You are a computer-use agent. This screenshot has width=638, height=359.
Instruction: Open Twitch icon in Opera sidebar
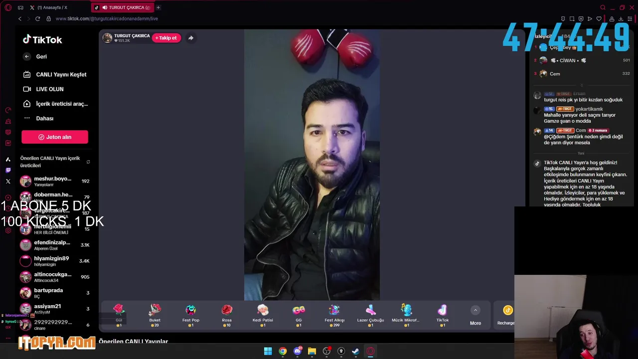click(8, 170)
